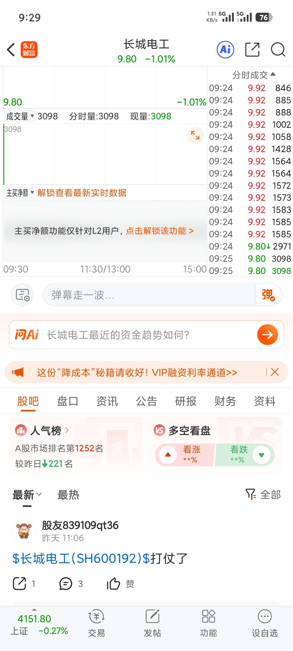The width and height of the screenshot is (293, 651).
Task: Select the 09:24 9.80 2971 trade row
Action: tap(250, 246)
